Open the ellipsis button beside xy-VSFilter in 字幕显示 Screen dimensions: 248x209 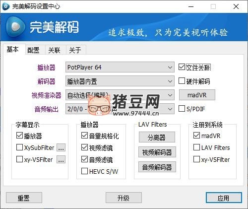coord(61,159)
